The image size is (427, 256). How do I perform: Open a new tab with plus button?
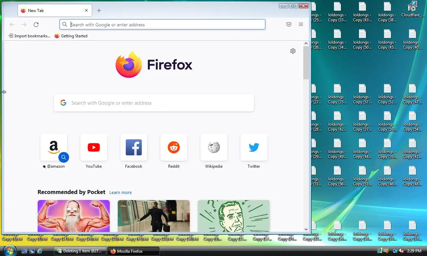[x=99, y=10]
